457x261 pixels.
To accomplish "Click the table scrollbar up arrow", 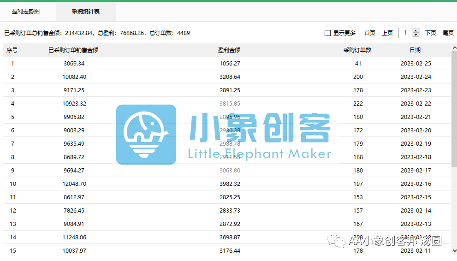I will (454, 47).
